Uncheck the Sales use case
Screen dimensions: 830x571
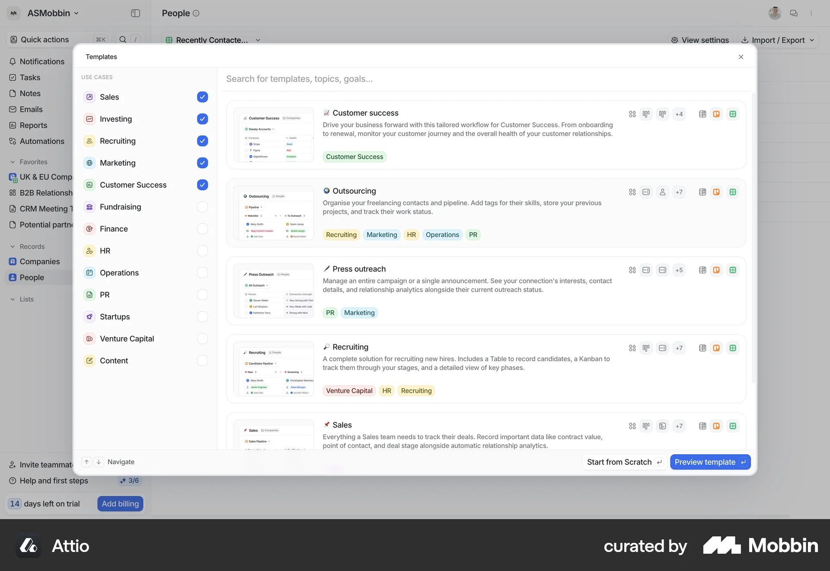coord(202,97)
